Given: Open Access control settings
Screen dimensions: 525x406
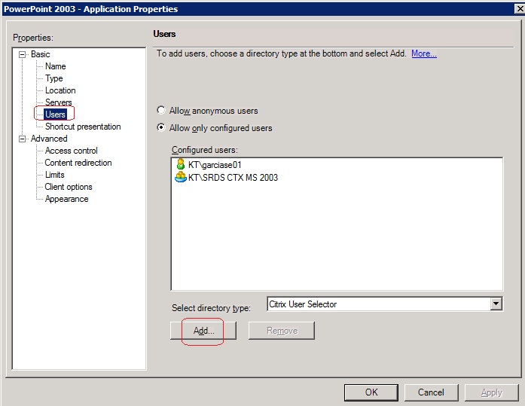Looking at the screenshot, I should point(71,151).
